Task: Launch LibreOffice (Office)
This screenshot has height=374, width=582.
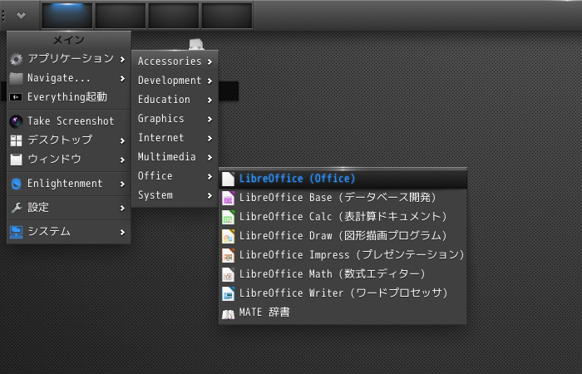Action: [x=343, y=179]
